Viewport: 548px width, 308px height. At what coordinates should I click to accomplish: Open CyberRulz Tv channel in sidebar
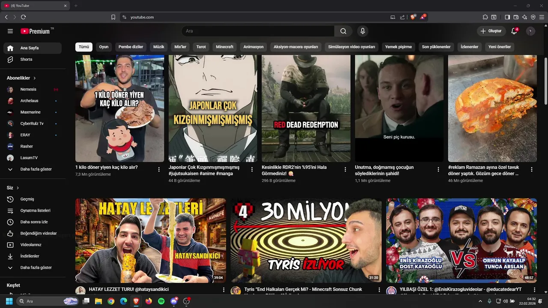click(x=33, y=124)
